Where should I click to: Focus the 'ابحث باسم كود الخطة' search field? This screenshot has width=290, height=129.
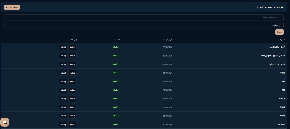click(x=144, y=18)
